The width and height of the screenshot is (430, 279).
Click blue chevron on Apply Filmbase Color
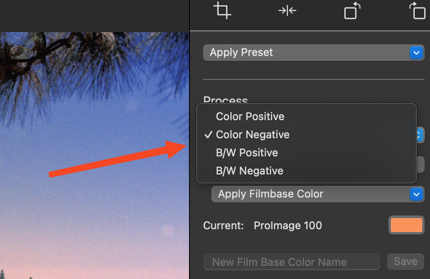click(416, 194)
